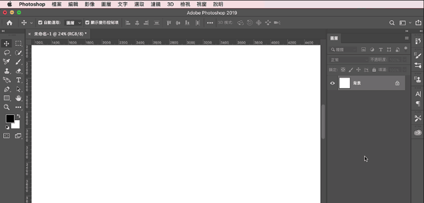
Task: Open the 圖層 menu in menu bar
Action: tap(106, 4)
